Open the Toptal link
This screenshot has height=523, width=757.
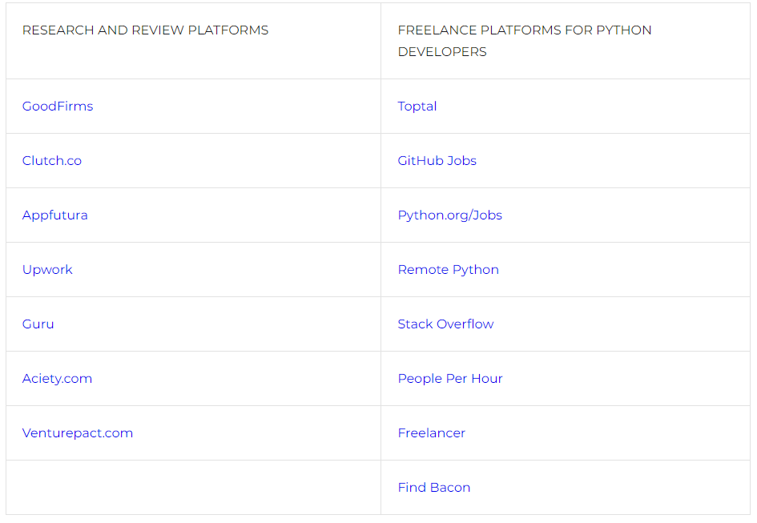(417, 107)
